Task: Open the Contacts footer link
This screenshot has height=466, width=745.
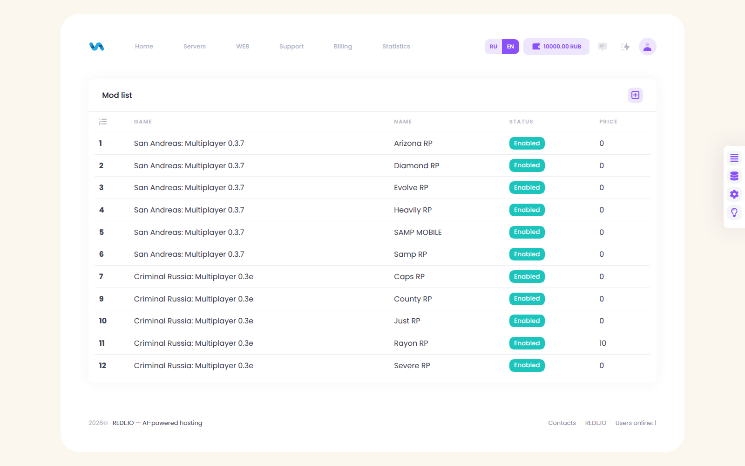Action: pos(562,423)
